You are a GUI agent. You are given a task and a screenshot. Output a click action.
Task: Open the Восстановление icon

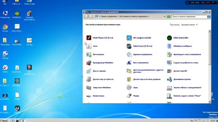tap(129, 63)
